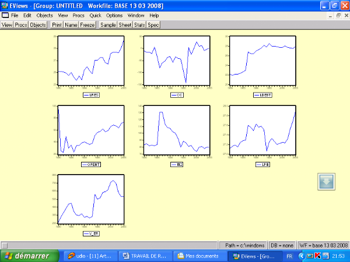Click the Sheet view button
Viewport: 350px width, 262px height.
pyautogui.click(x=125, y=26)
